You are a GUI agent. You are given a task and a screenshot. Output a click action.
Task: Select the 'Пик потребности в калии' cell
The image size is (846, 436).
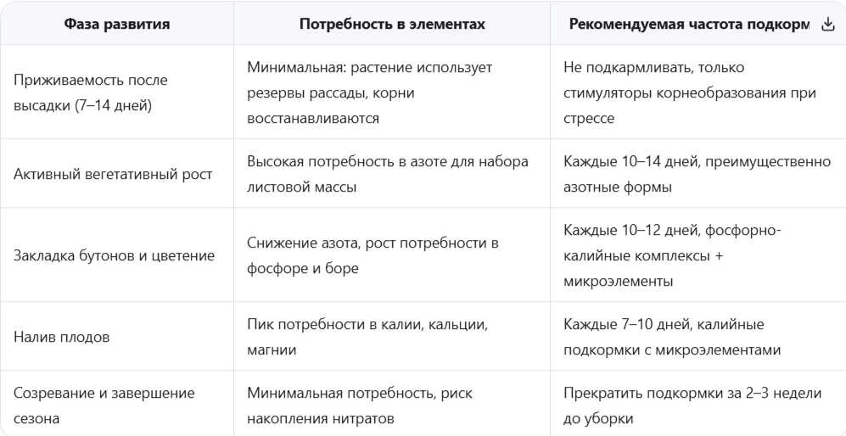(x=392, y=337)
